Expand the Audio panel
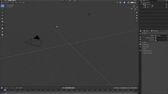Image resolution: width=168 pixels, height=94 pixels. [x=145, y=49]
